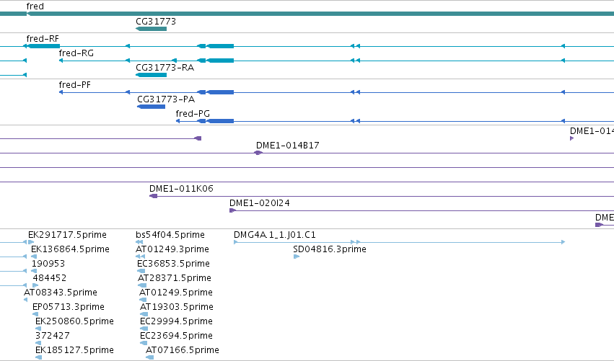Screen dimensions: 614x361
Task: Select the fred-RG transcript label
Action: tap(76, 53)
